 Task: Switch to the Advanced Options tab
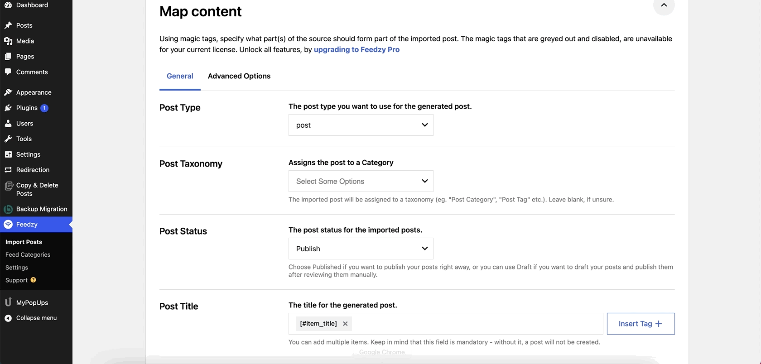239,76
